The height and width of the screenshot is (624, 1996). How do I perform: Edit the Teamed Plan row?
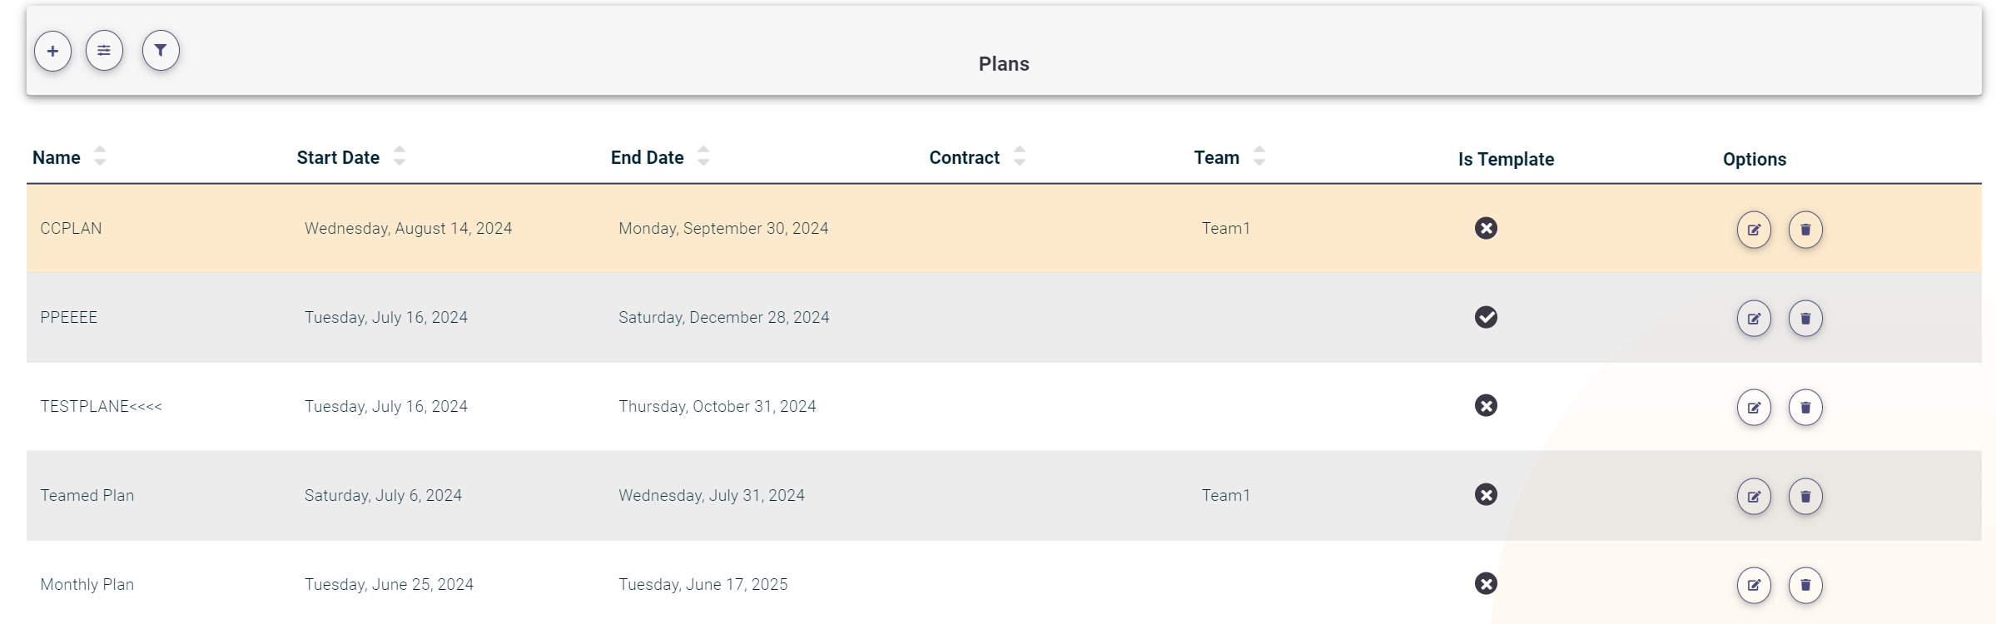coord(1753,497)
